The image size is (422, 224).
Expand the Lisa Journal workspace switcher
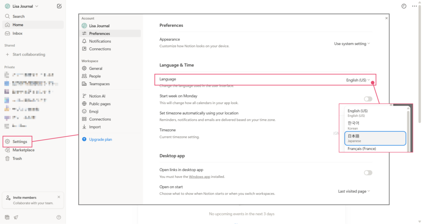21,6
